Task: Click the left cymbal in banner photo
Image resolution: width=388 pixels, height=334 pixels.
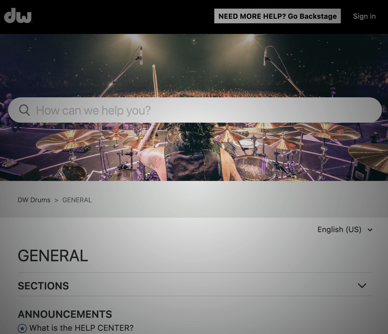Action: 69,139
